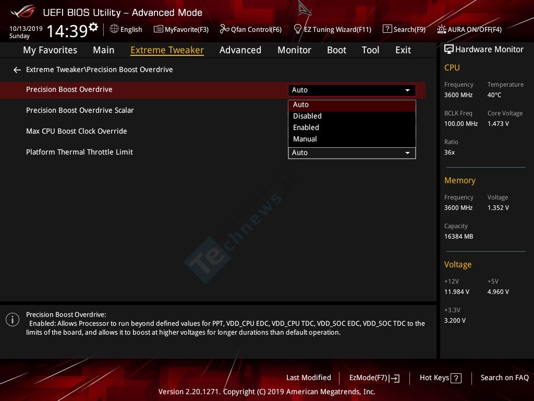Click memory voltage 1.352 V

click(x=498, y=208)
